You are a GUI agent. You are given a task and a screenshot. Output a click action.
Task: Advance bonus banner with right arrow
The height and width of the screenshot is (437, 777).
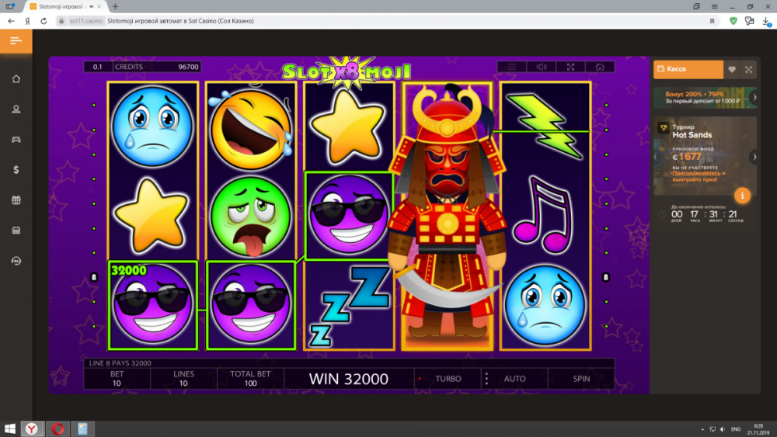coord(754,98)
